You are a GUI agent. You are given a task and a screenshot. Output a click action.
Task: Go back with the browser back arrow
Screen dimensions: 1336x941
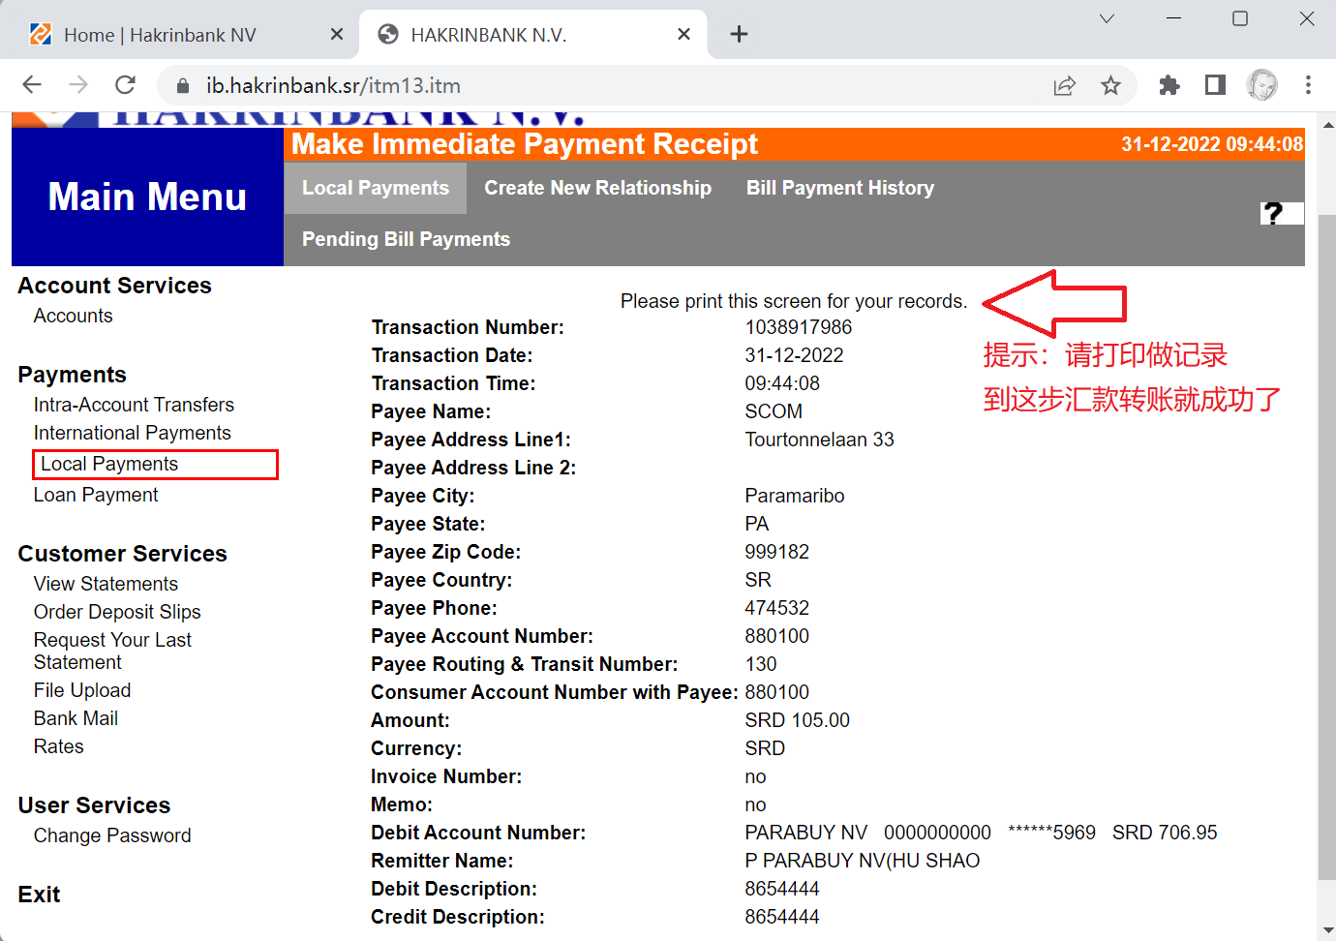[x=32, y=85]
